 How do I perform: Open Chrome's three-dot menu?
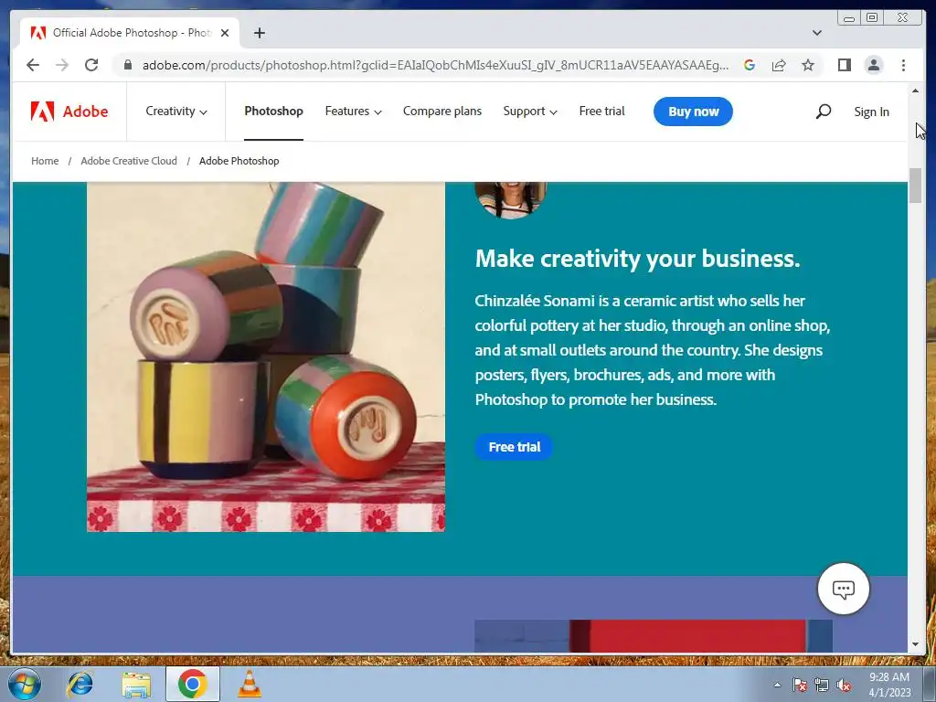point(903,65)
